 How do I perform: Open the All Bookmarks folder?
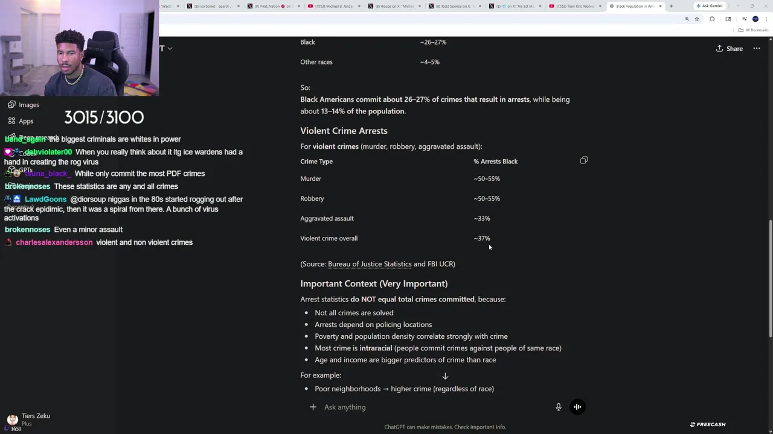pos(753,30)
